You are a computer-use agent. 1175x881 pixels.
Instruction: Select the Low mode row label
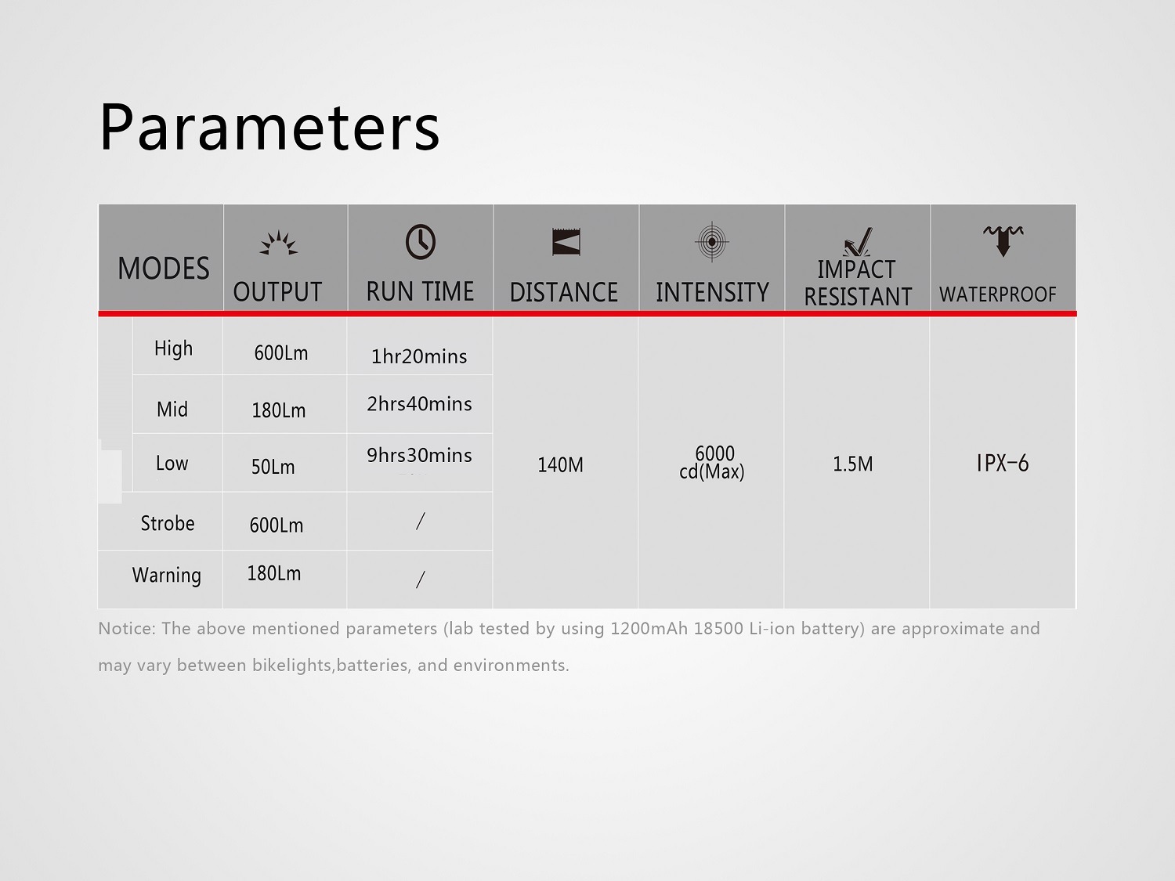tap(172, 464)
